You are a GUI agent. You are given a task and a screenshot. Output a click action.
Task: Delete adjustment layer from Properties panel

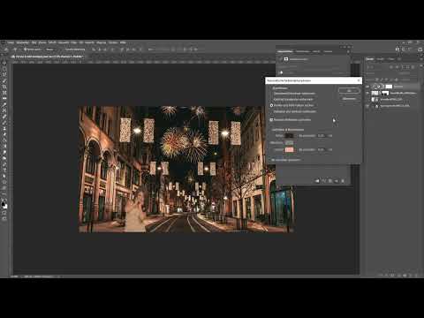pyautogui.click(x=343, y=181)
